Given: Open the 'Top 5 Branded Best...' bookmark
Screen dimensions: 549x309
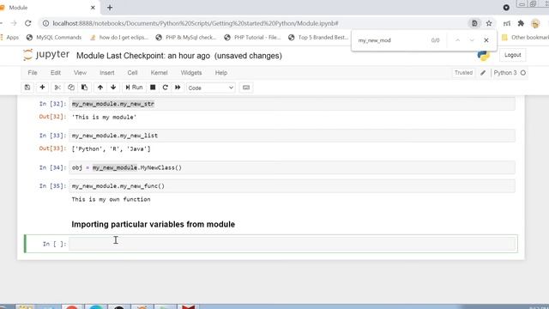Looking at the screenshot, I should pos(318,38).
